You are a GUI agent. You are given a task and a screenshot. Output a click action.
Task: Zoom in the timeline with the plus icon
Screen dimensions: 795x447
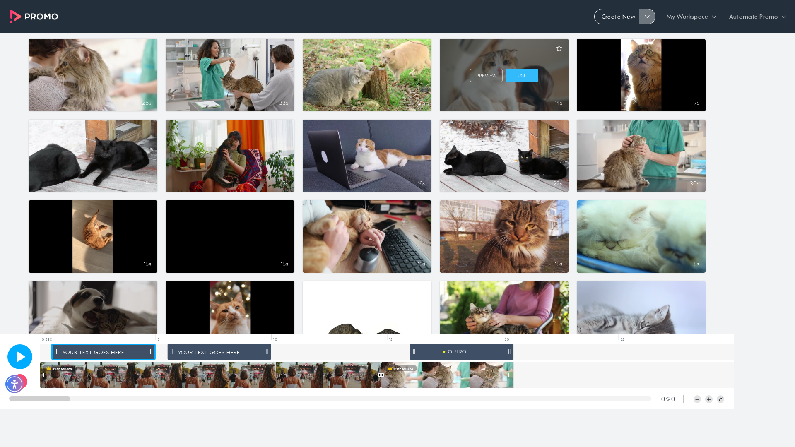709,399
